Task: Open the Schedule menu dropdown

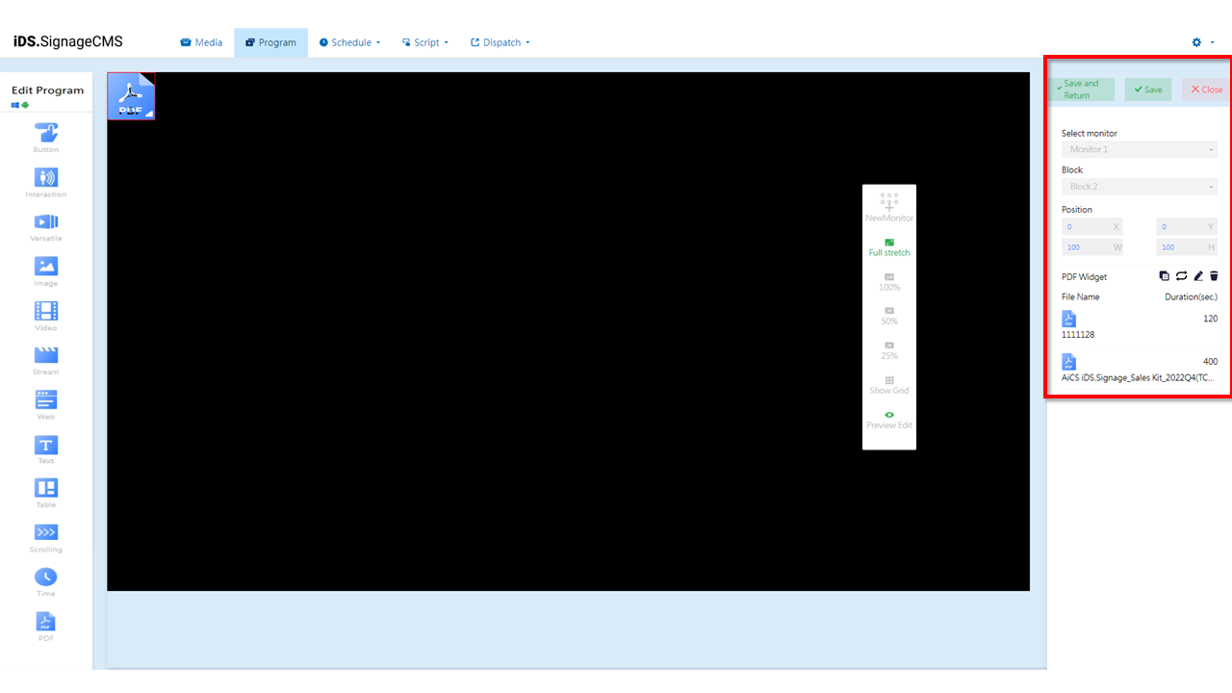Action: (348, 42)
